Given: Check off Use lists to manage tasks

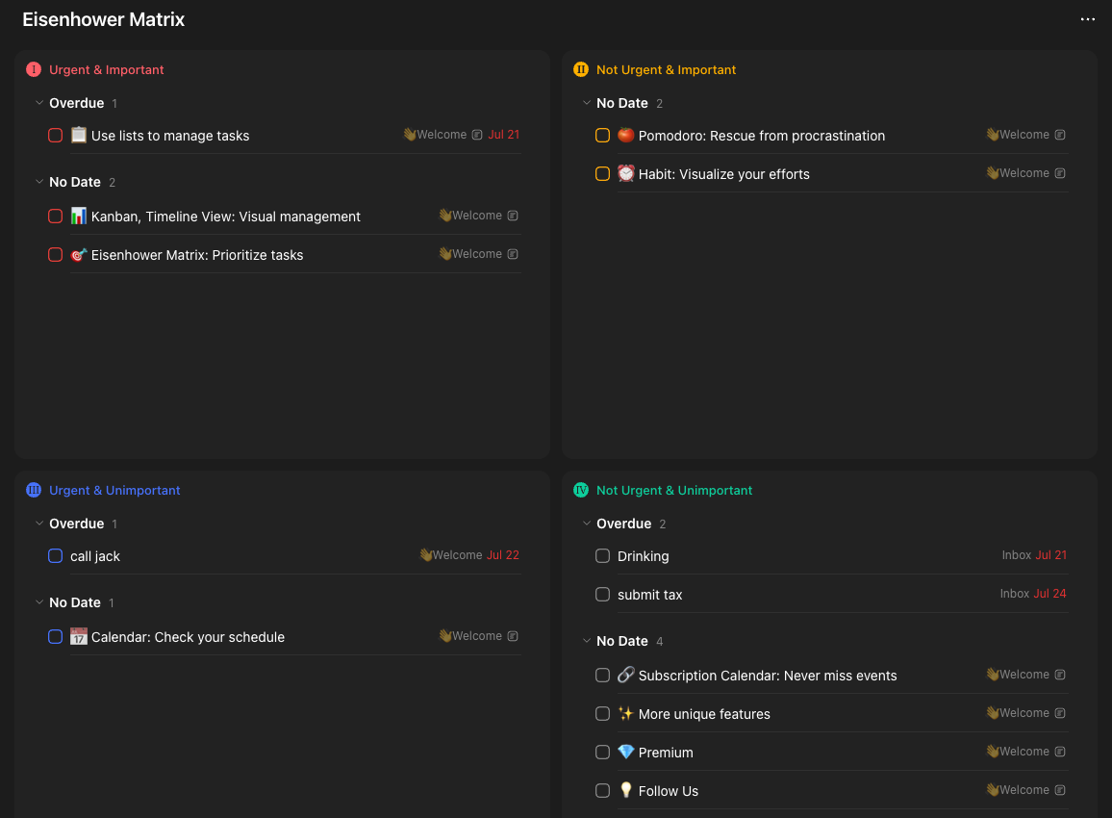Looking at the screenshot, I should coord(56,136).
